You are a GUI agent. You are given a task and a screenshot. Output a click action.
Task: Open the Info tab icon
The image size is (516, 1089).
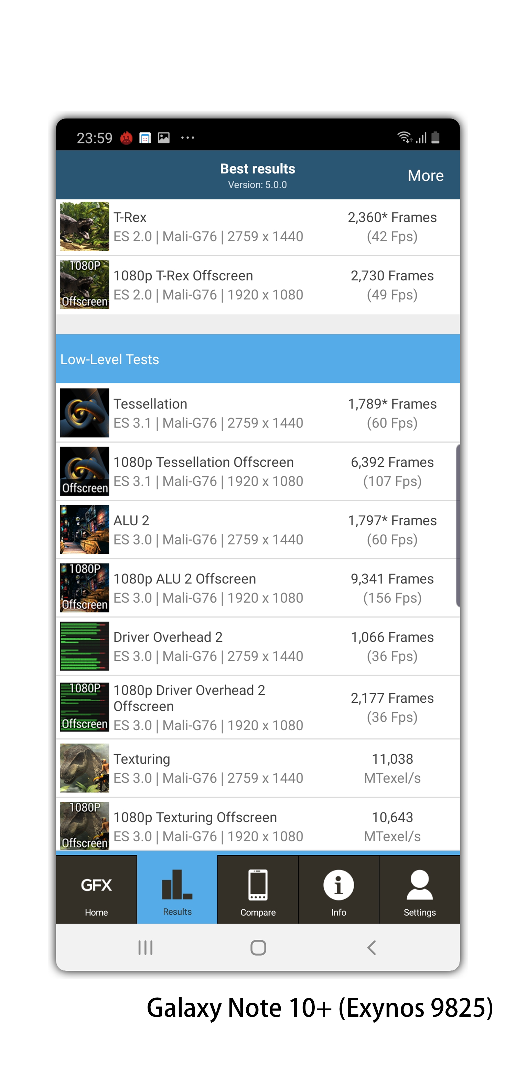pos(338,885)
